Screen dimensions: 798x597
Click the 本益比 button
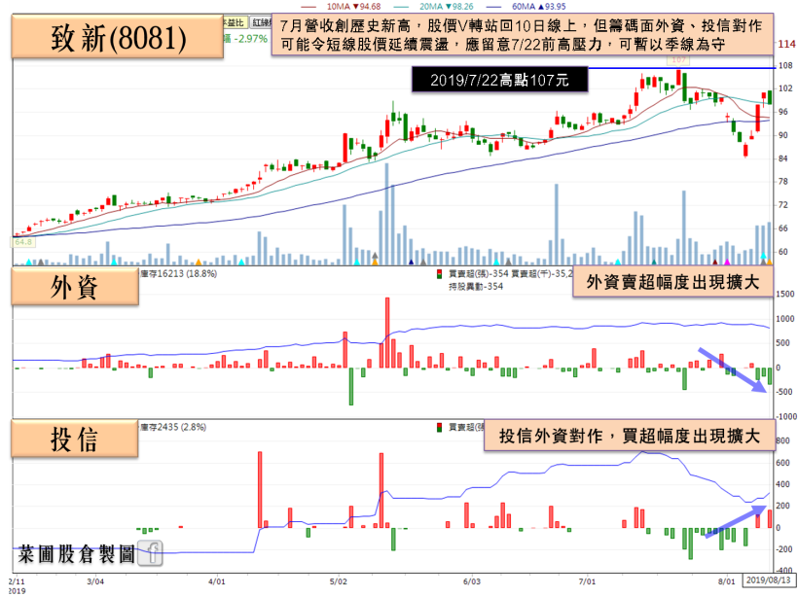click(x=236, y=22)
